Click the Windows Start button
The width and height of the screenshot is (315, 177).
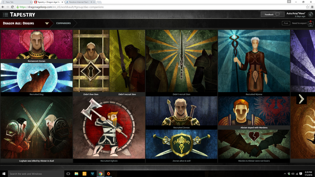tap(4, 174)
